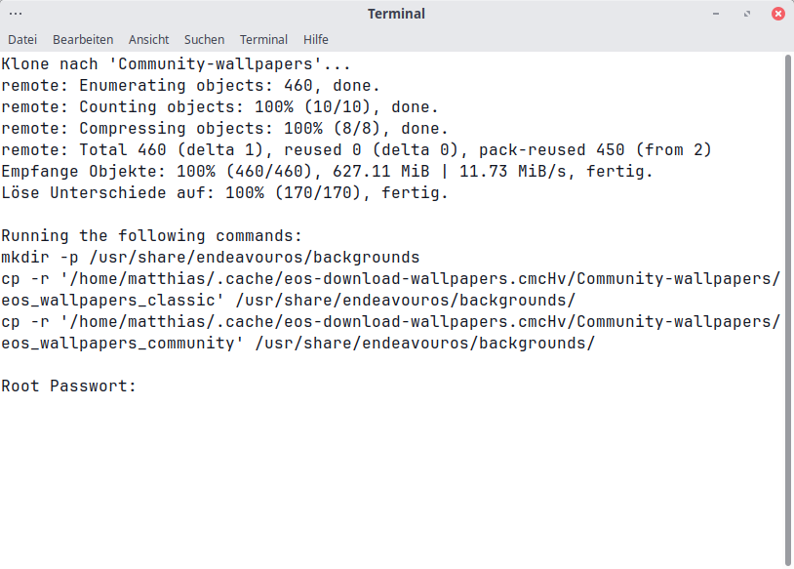Maximize the Terminal window
The image size is (794, 569).
point(747,14)
